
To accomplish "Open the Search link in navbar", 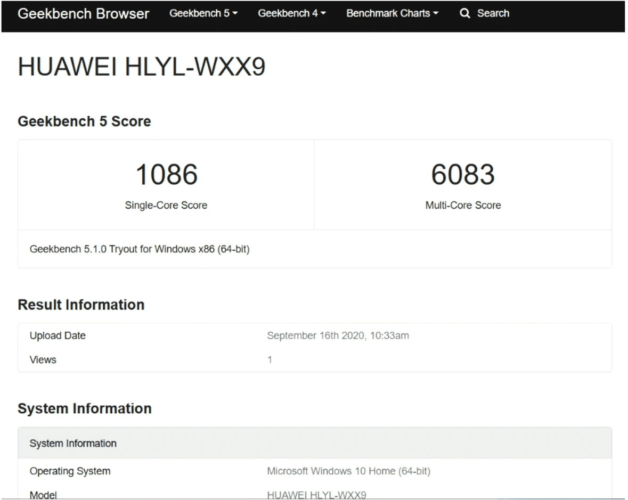I will [493, 13].
